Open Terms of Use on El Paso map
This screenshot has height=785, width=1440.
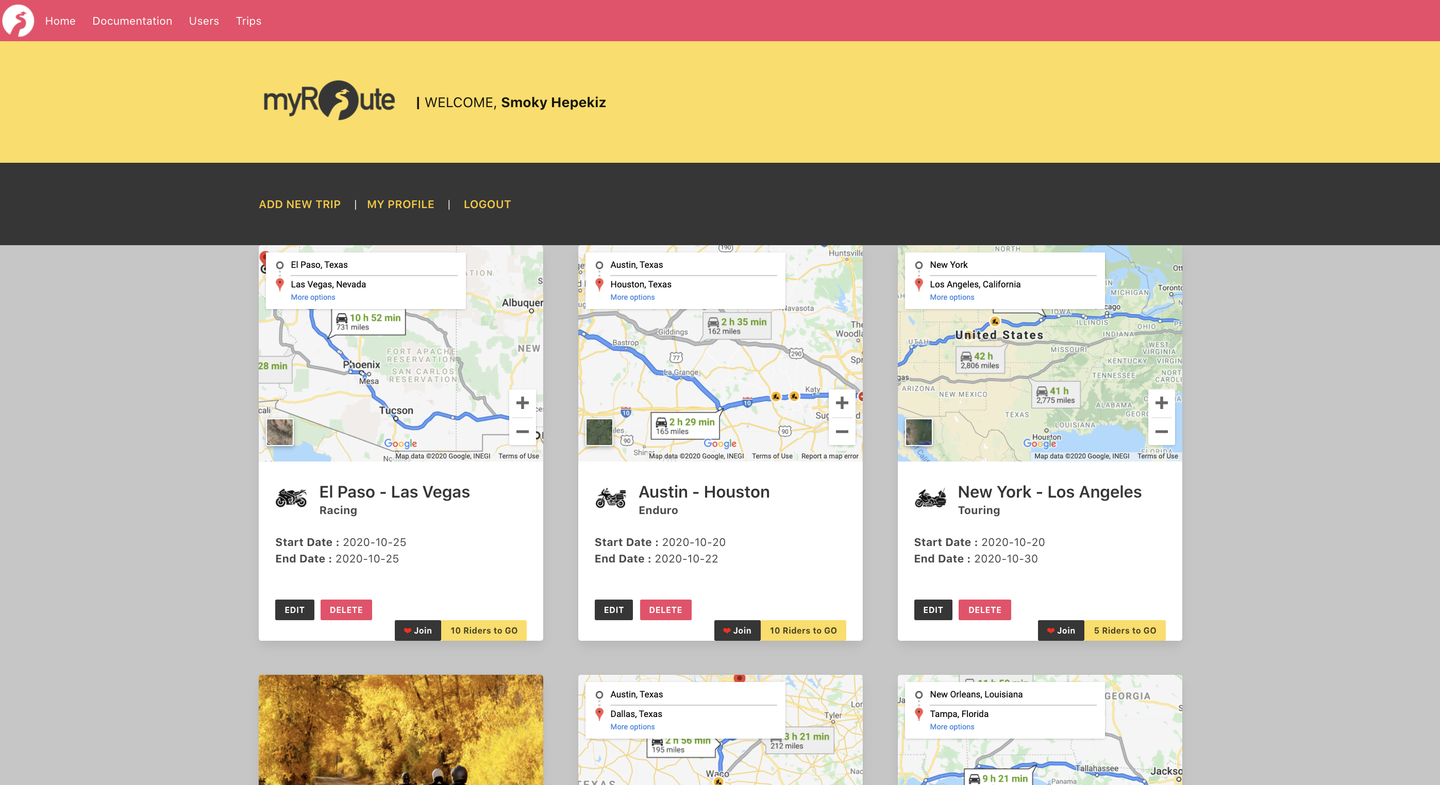click(519, 456)
